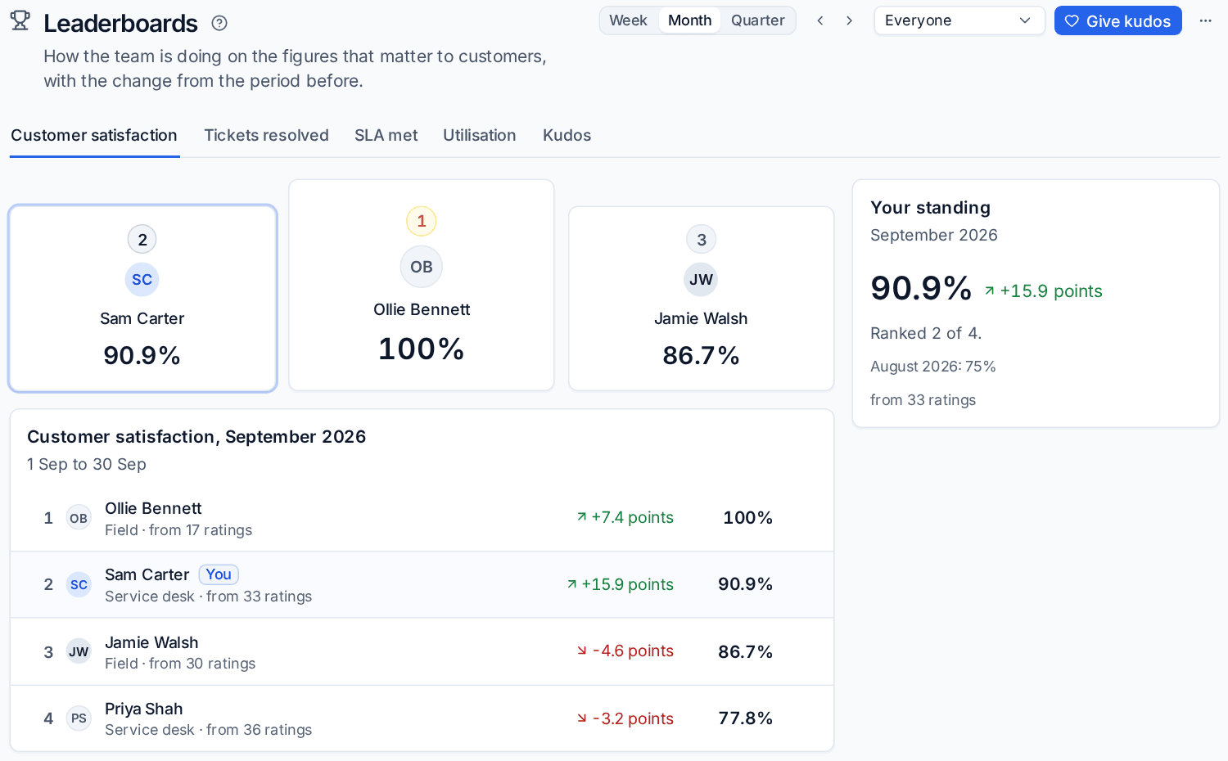Viewport: 1228px width, 761px height.
Task: Click the rank 1 badge on the podium
Action: pos(422,221)
